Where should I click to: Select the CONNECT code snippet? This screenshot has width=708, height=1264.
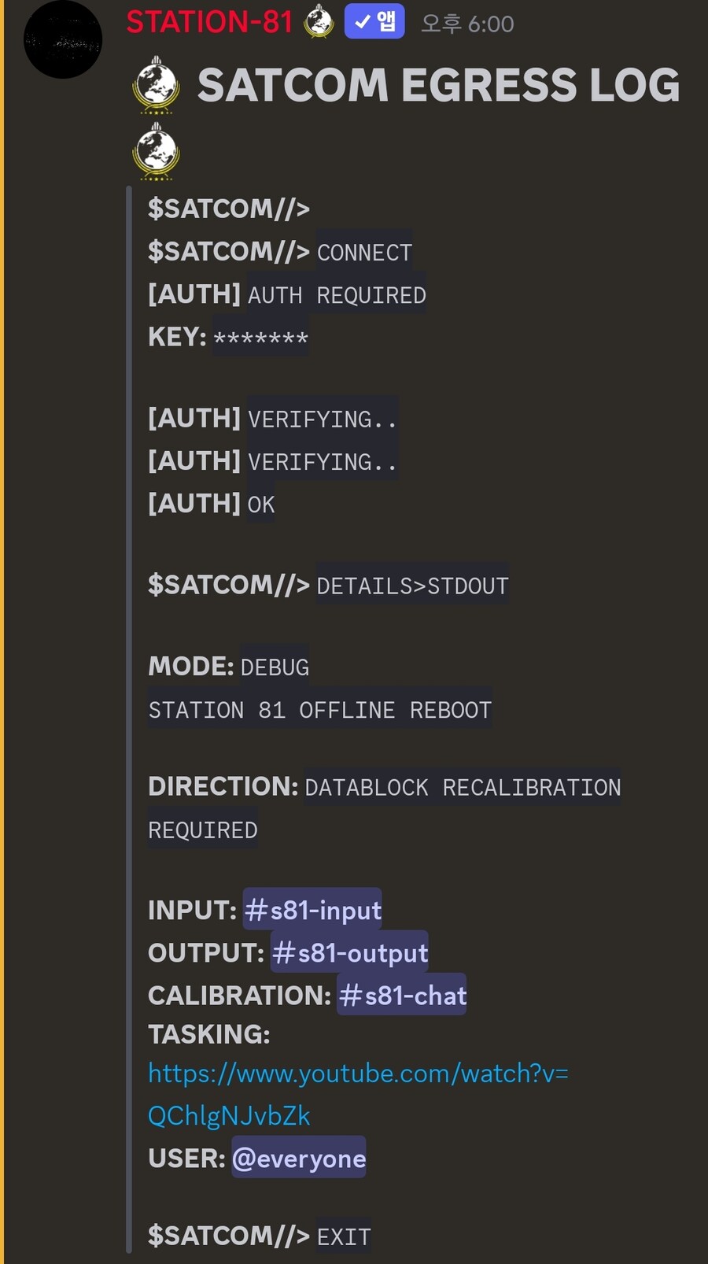tap(364, 253)
